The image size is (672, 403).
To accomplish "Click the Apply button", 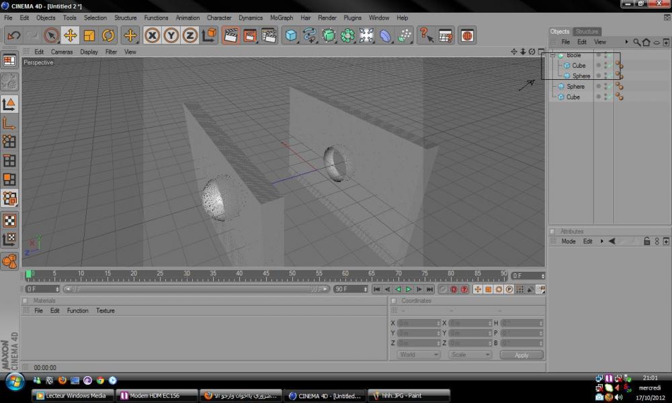I will 521,355.
